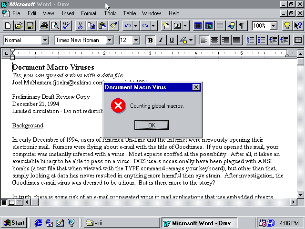305x229 pixels.
Task: Click the Window menu
Action: coord(152,13)
